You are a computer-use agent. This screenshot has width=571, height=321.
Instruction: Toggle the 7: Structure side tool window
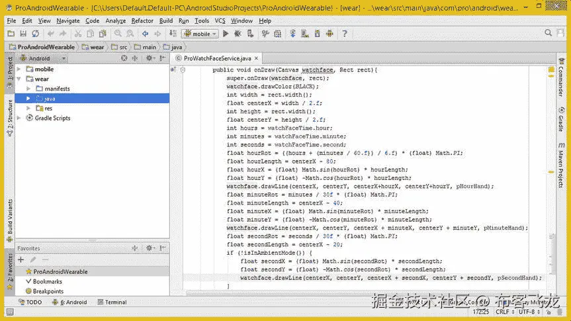tap(10, 118)
